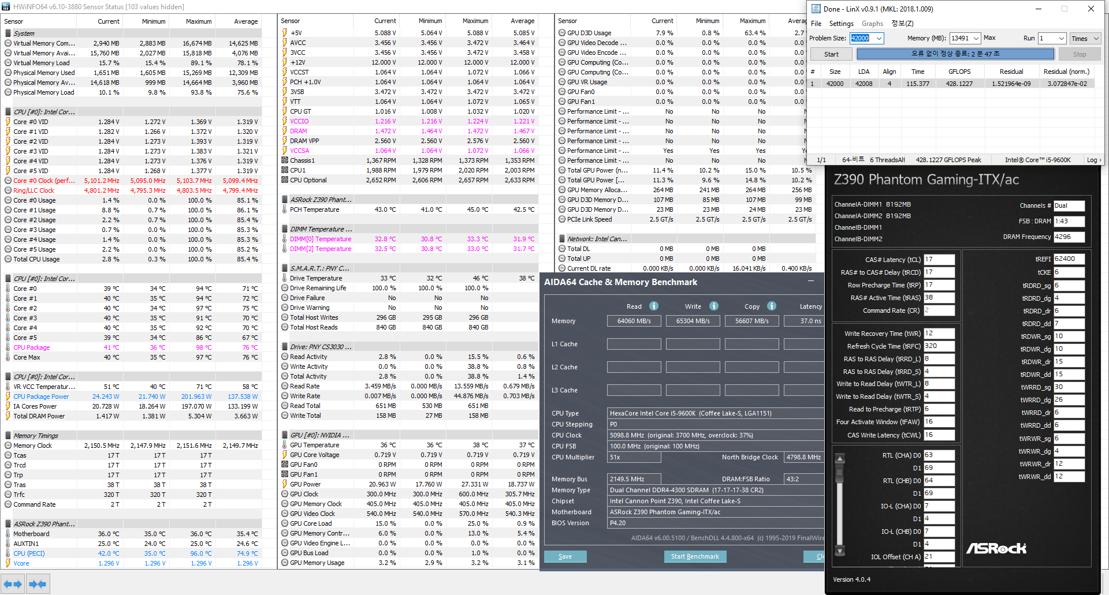The image size is (1109, 595).
Task: Open the Times dropdown in LinX
Action: point(1085,39)
